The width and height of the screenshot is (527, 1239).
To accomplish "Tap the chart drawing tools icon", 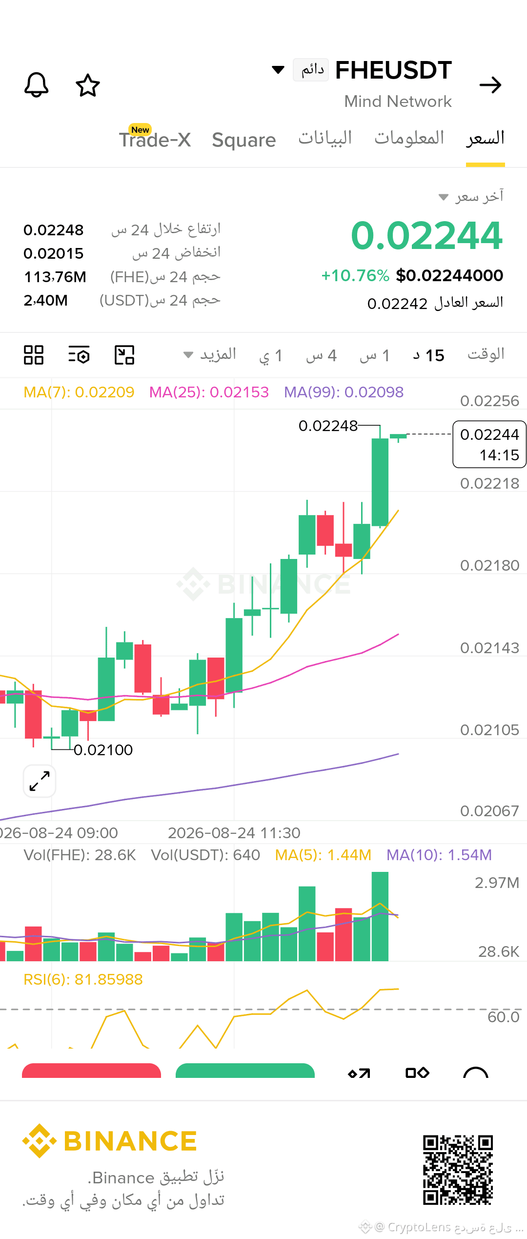I will 124,355.
